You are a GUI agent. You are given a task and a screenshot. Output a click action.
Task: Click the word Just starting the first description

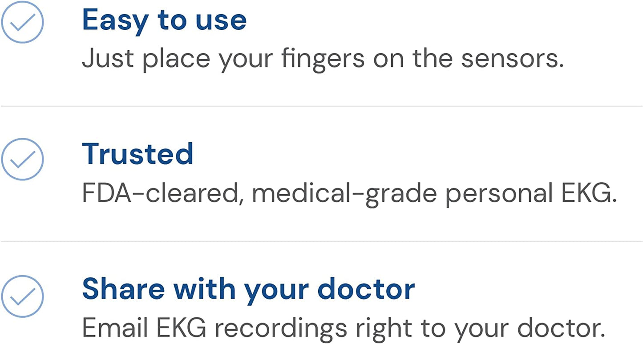tap(108, 59)
